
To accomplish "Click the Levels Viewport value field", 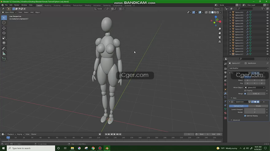I will click(255, 110).
